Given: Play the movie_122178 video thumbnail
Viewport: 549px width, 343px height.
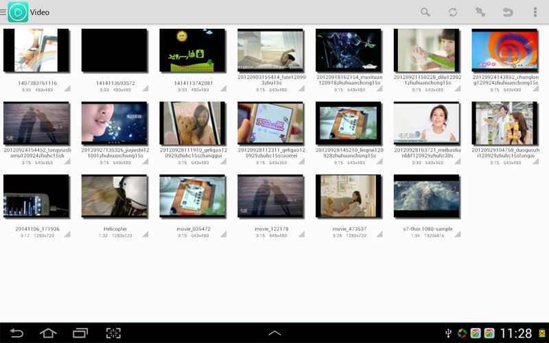Looking at the screenshot, I should click(270, 196).
